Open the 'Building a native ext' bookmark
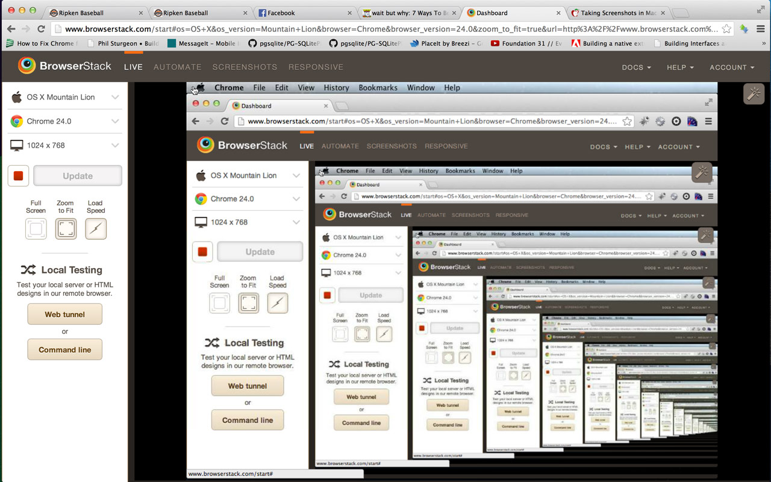The height and width of the screenshot is (482, 771). [607, 43]
